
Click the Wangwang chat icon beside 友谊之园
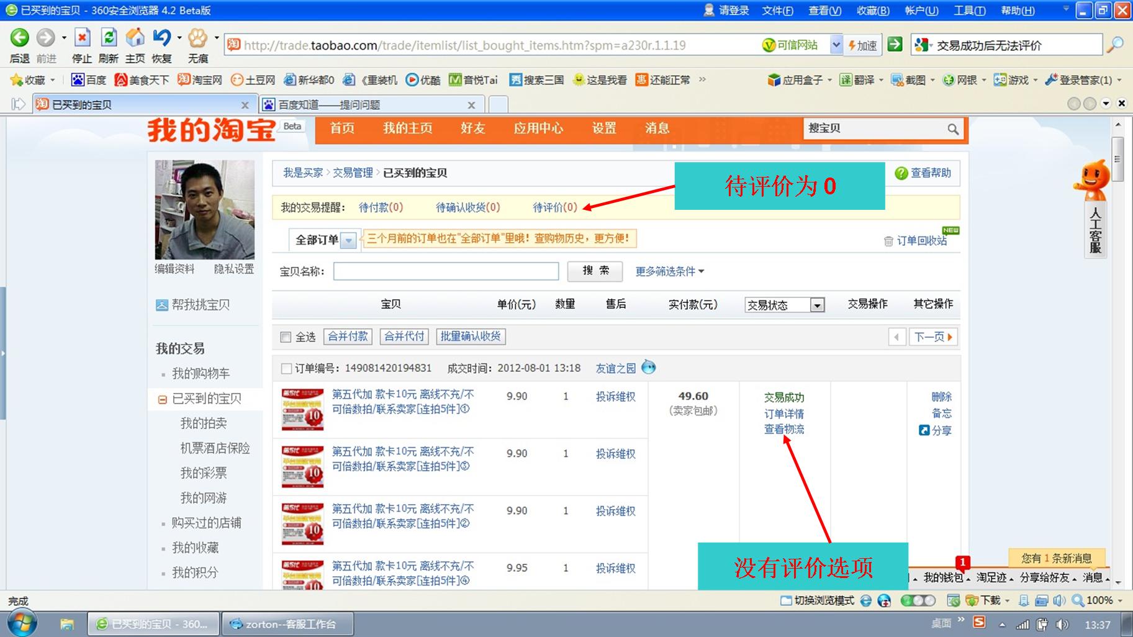tap(648, 367)
